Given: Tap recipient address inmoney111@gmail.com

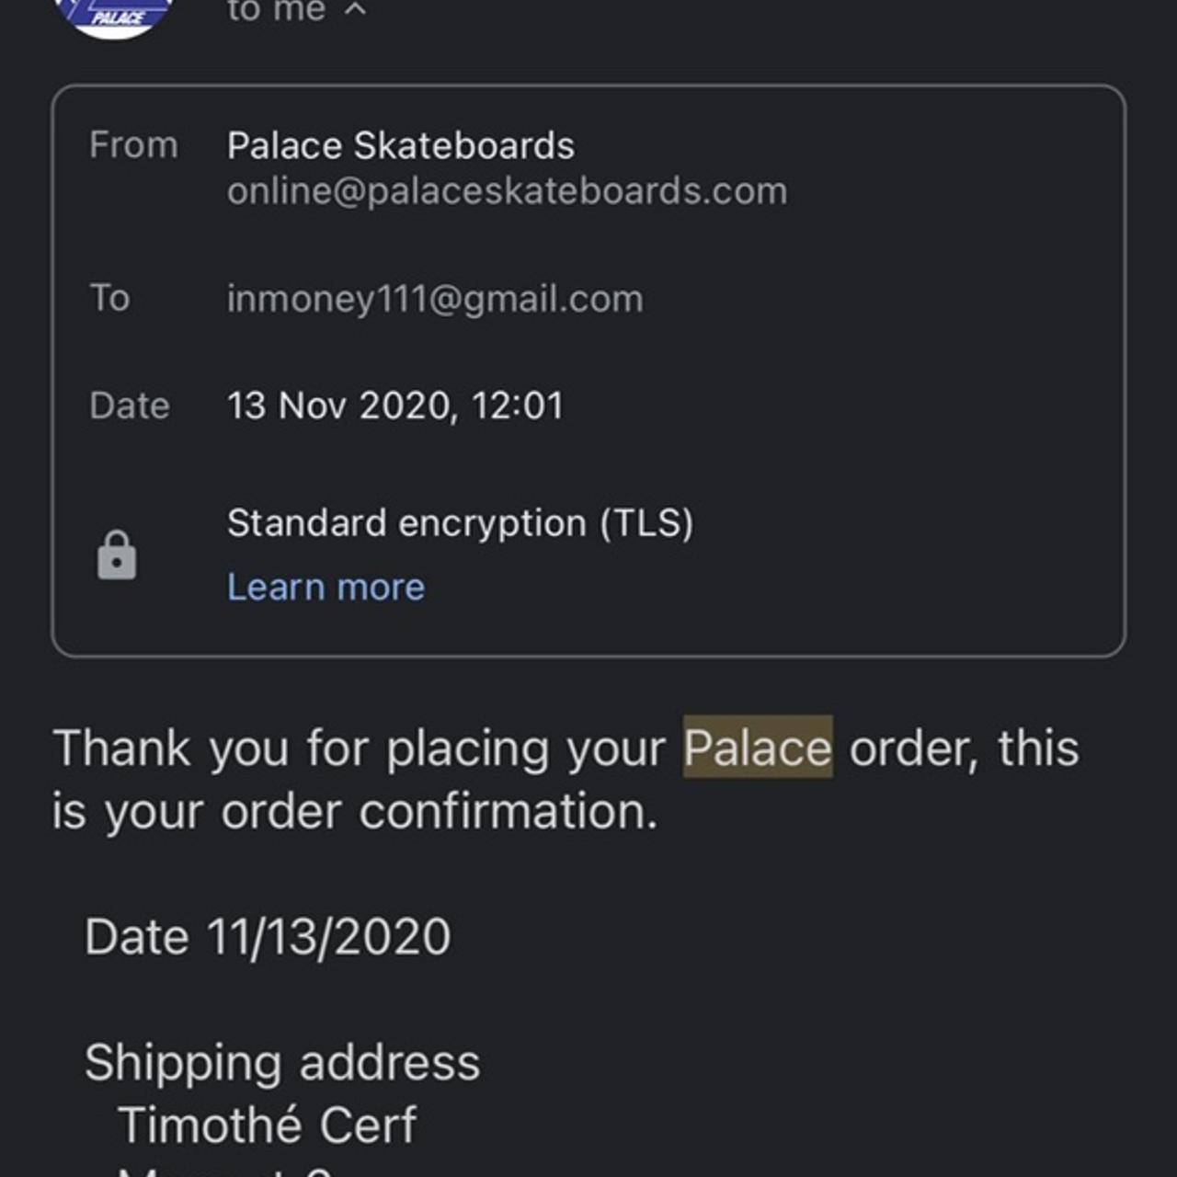Looking at the screenshot, I should 435,299.
